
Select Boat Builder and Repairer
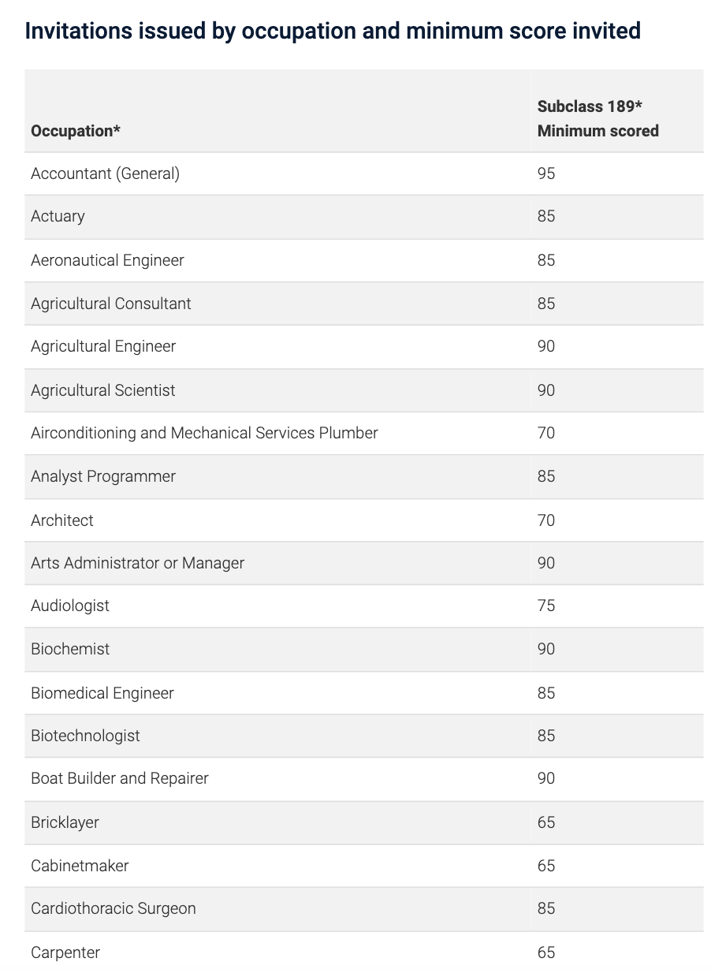coord(120,778)
